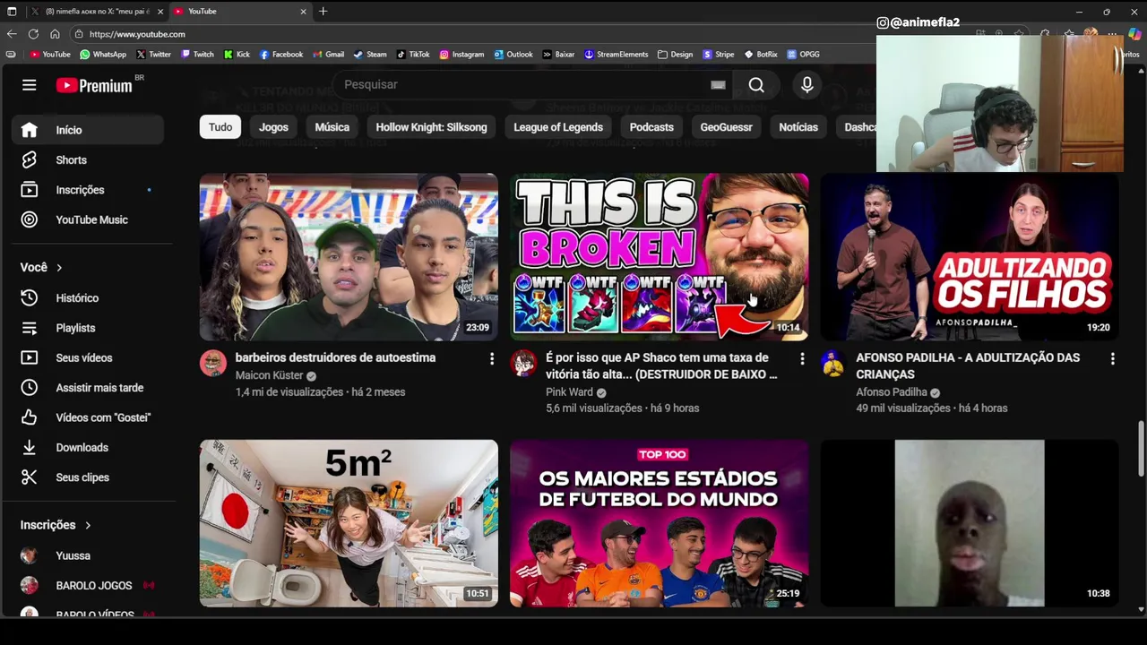Reload the page with refresh icon
This screenshot has width=1147, height=645.
33,34
